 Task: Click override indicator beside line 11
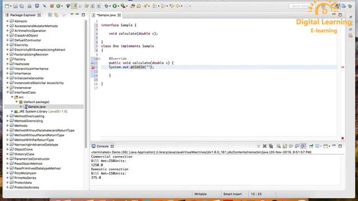coord(92,63)
